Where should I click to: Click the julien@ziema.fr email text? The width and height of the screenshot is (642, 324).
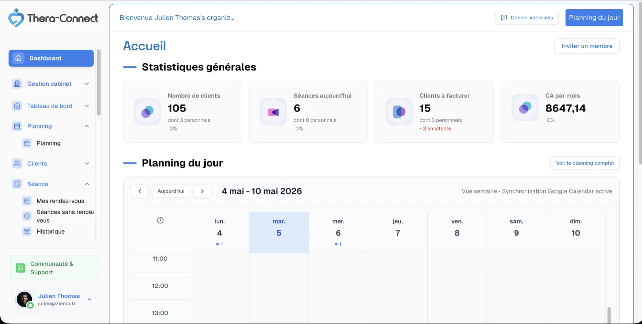click(x=57, y=304)
